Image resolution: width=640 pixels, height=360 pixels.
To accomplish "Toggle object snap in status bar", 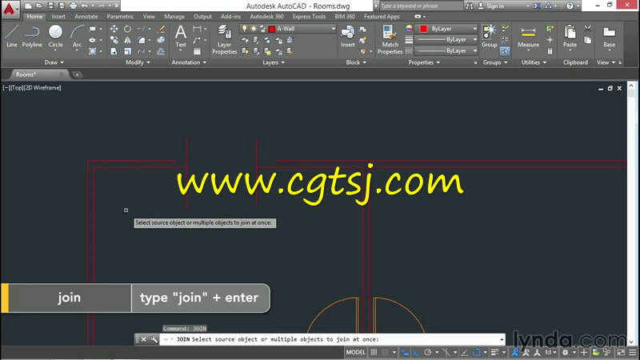I will 476,352.
